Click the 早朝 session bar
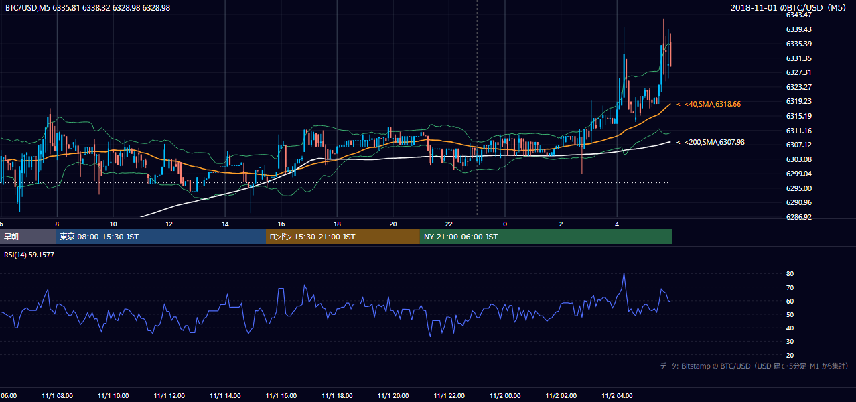 click(27, 237)
